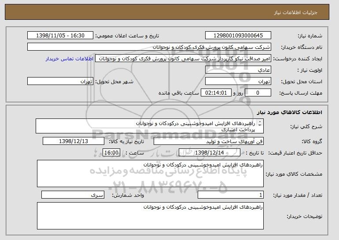Click the جزئیات اطلاعات نیاز header title
The height and width of the screenshot is (240, 339).
click(295, 12)
